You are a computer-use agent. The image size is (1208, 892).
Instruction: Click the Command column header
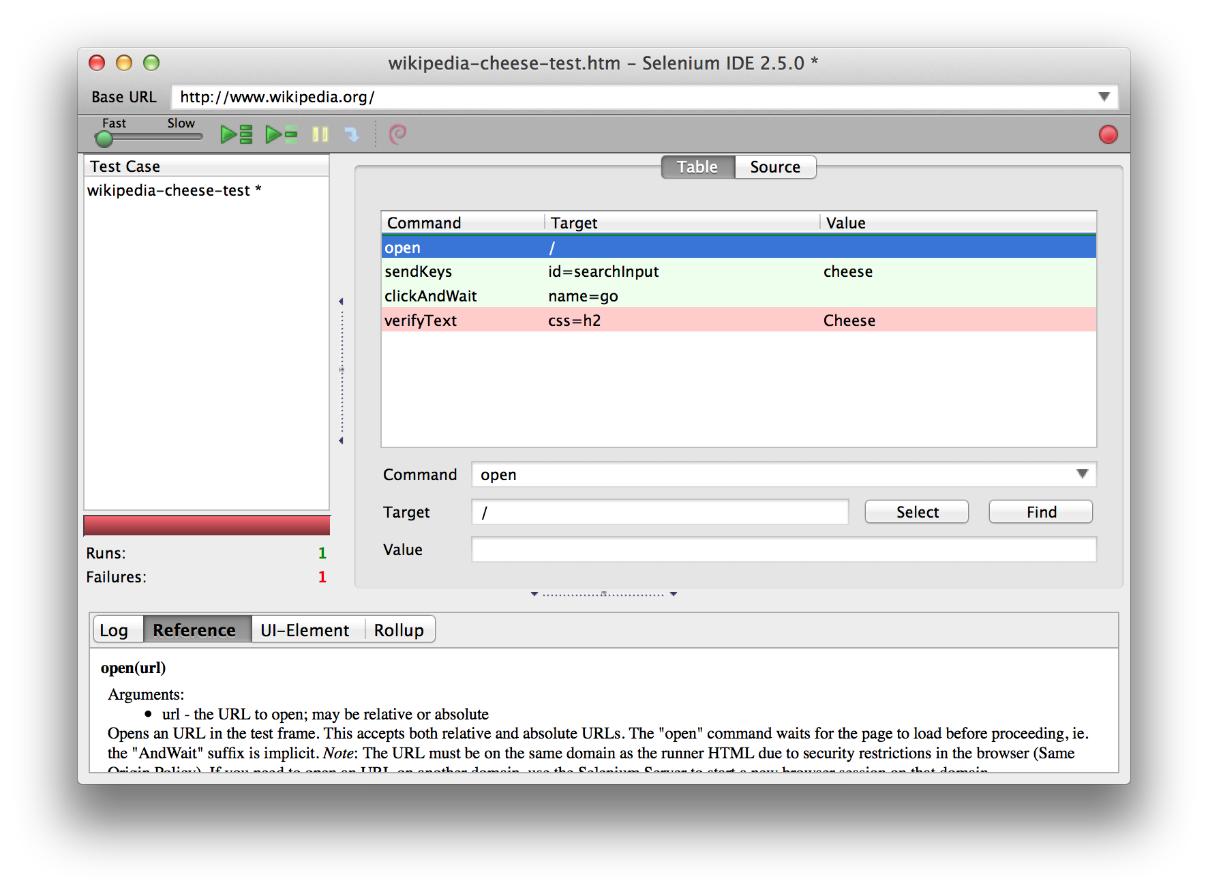[x=463, y=223]
